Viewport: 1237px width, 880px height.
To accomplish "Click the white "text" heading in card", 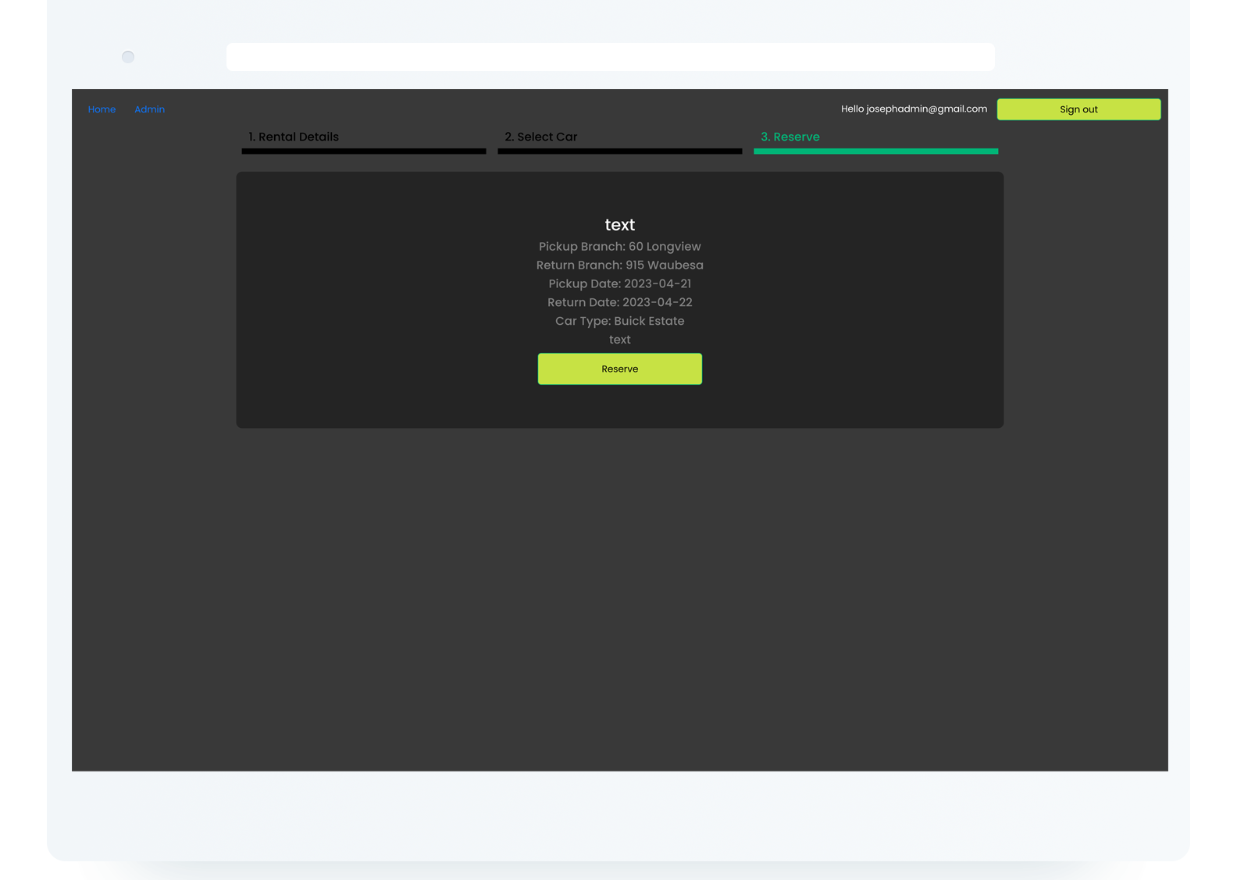I will coord(619,225).
